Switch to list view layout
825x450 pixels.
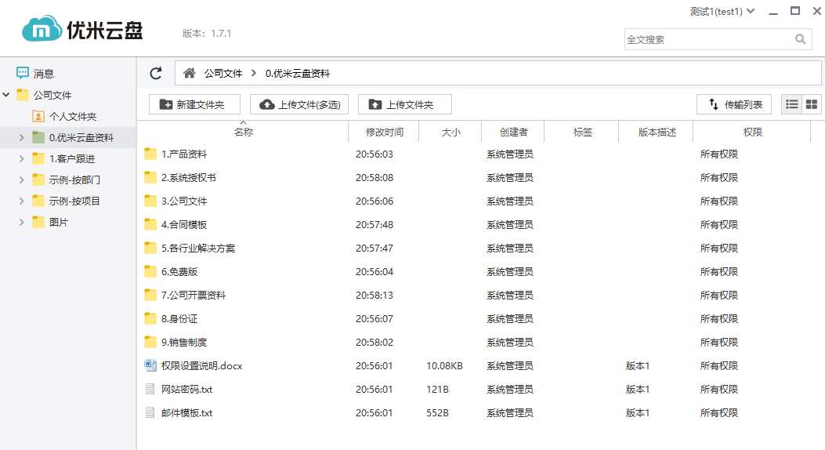click(x=792, y=104)
